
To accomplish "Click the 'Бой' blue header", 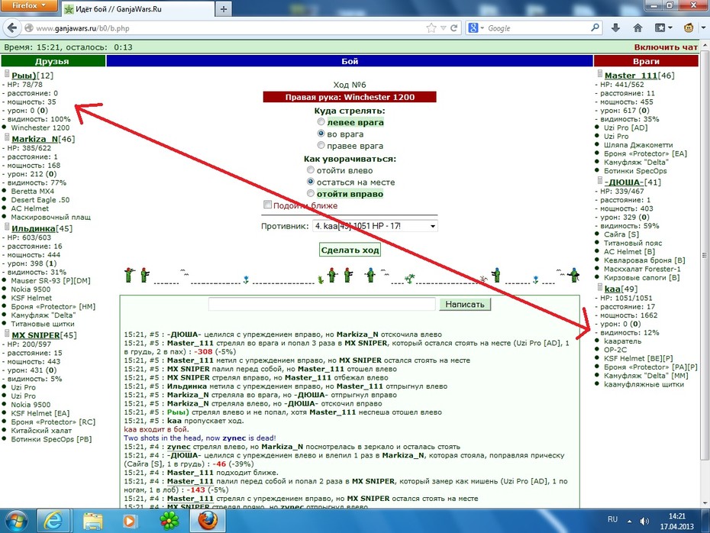I will click(x=350, y=61).
